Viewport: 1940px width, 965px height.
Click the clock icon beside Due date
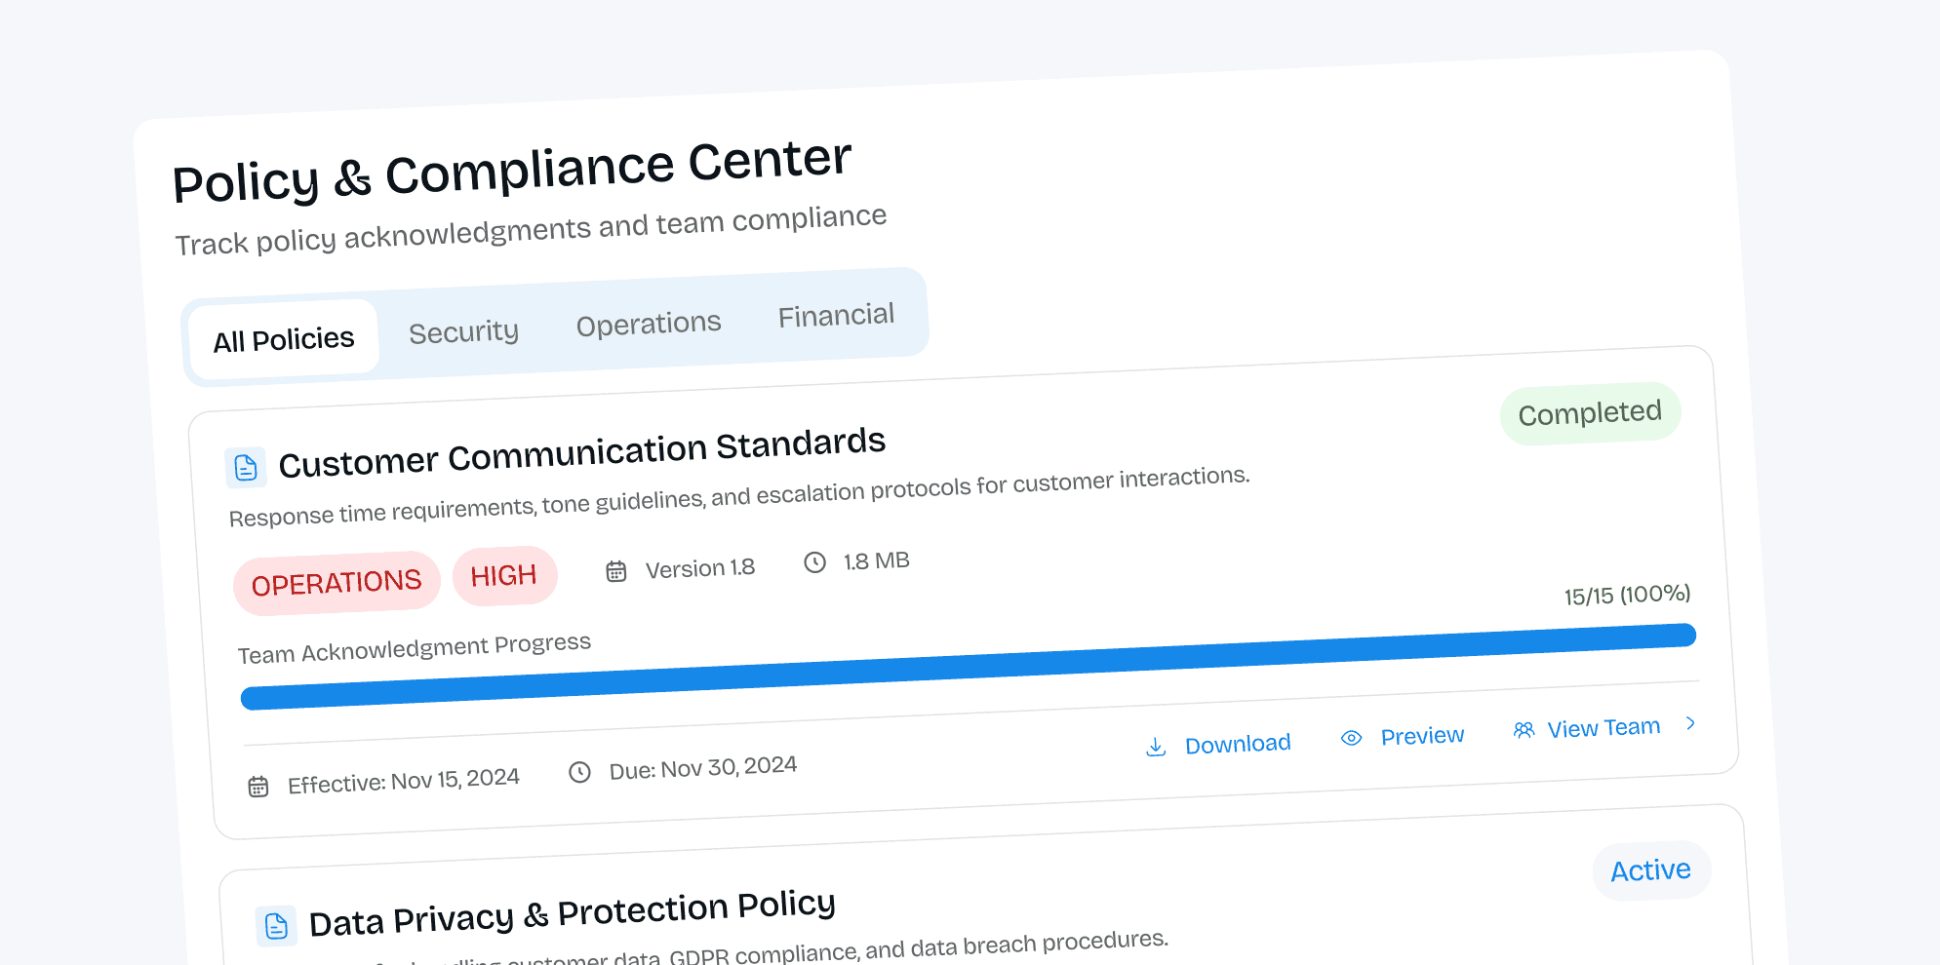pos(580,773)
